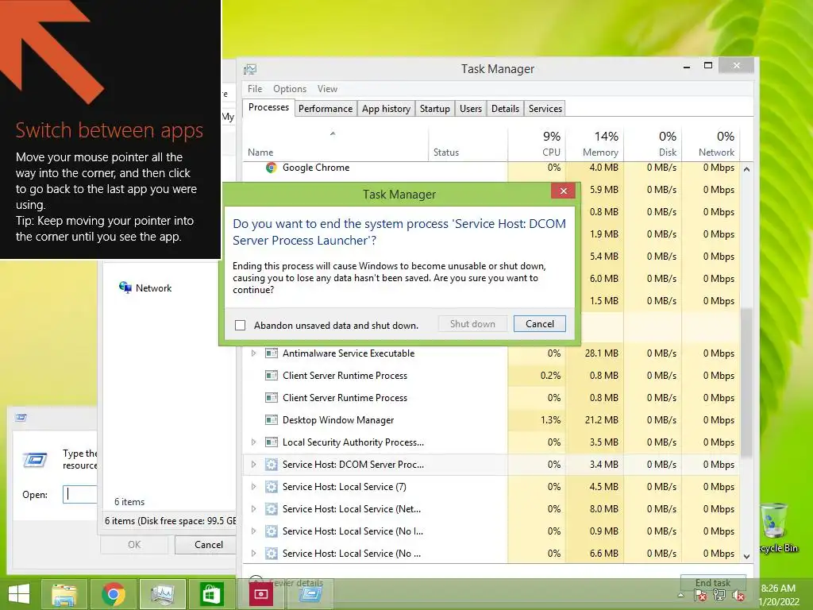
Task: Click the Task Manager title bar icon
Action: (250, 69)
